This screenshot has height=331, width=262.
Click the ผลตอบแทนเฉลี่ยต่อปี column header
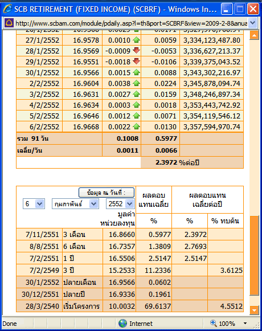(x=207, y=200)
